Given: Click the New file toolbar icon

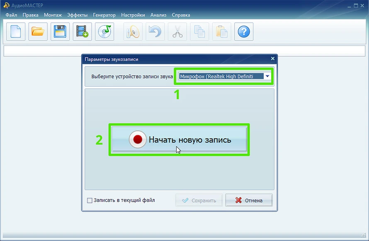Looking at the screenshot, I should (x=16, y=32).
